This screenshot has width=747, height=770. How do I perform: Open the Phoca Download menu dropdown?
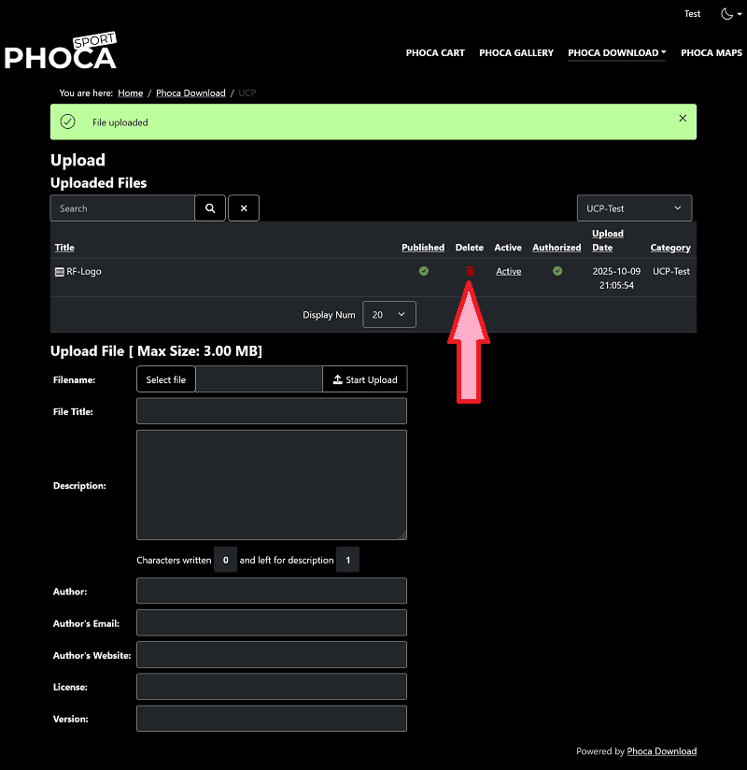pyautogui.click(x=616, y=53)
